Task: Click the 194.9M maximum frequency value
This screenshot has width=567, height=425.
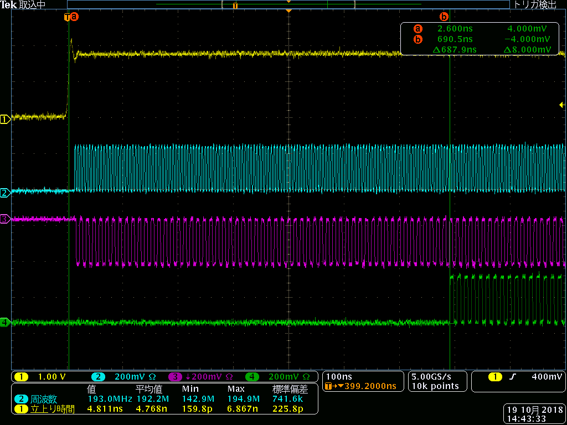Action: (244, 399)
